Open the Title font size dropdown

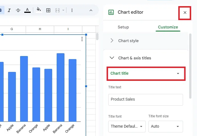pyautogui.click(x=165, y=126)
